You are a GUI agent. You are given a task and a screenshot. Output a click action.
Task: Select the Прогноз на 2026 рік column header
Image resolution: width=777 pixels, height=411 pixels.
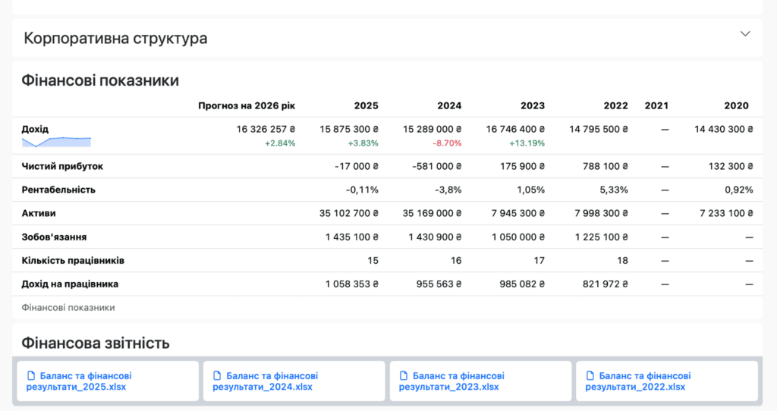(x=247, y=106)
